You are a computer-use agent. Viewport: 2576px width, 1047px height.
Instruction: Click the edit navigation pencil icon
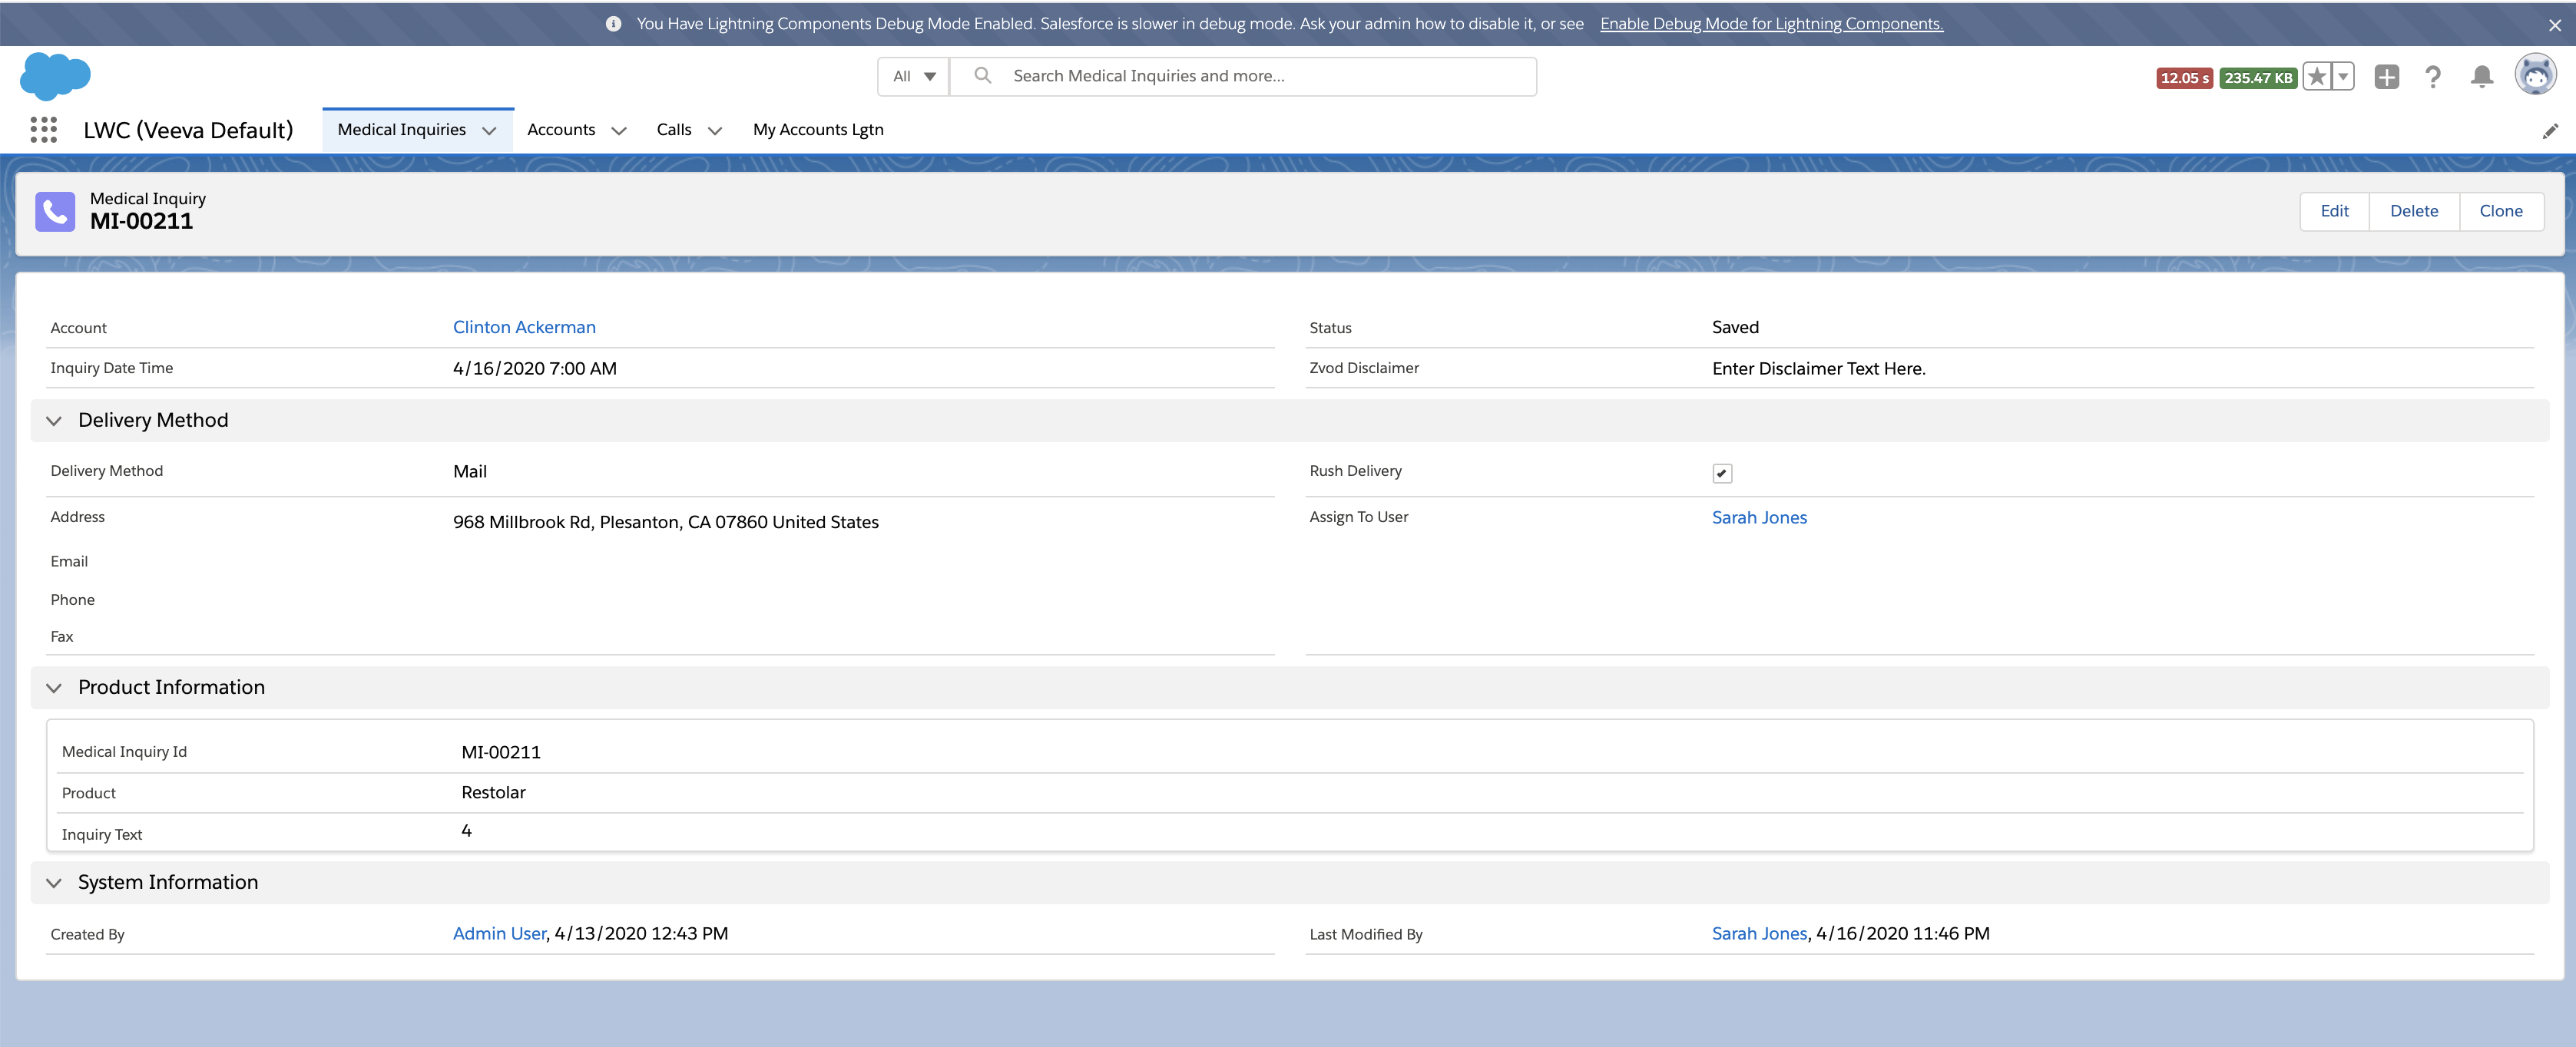[x=2549, y=130]
